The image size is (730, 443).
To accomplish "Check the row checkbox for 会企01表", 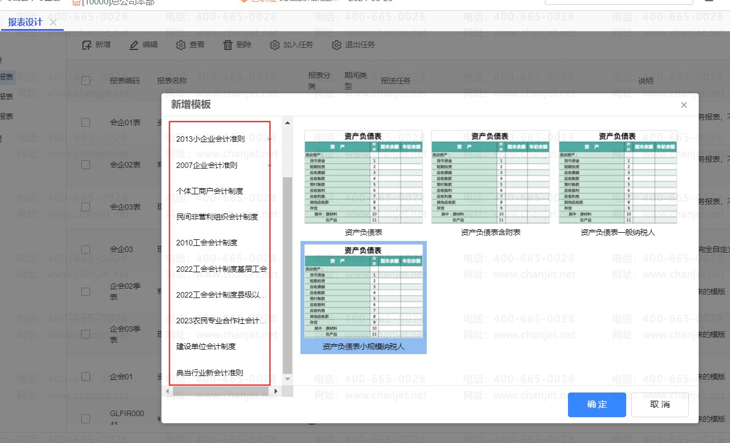I will (x=86, y=122).
